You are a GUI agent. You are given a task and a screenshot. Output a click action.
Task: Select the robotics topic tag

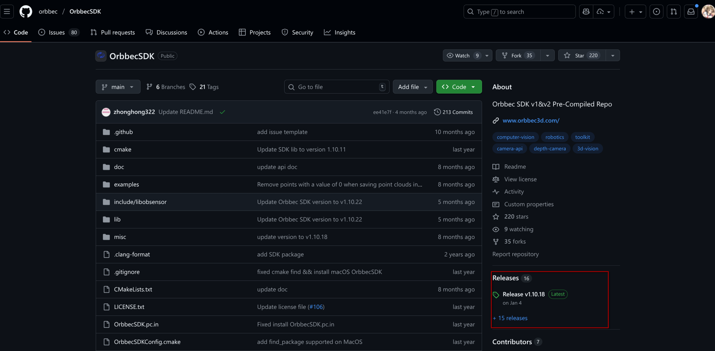[x=555, y=137]
